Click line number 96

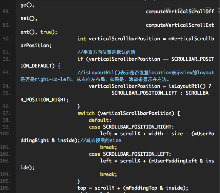point(6,107)
